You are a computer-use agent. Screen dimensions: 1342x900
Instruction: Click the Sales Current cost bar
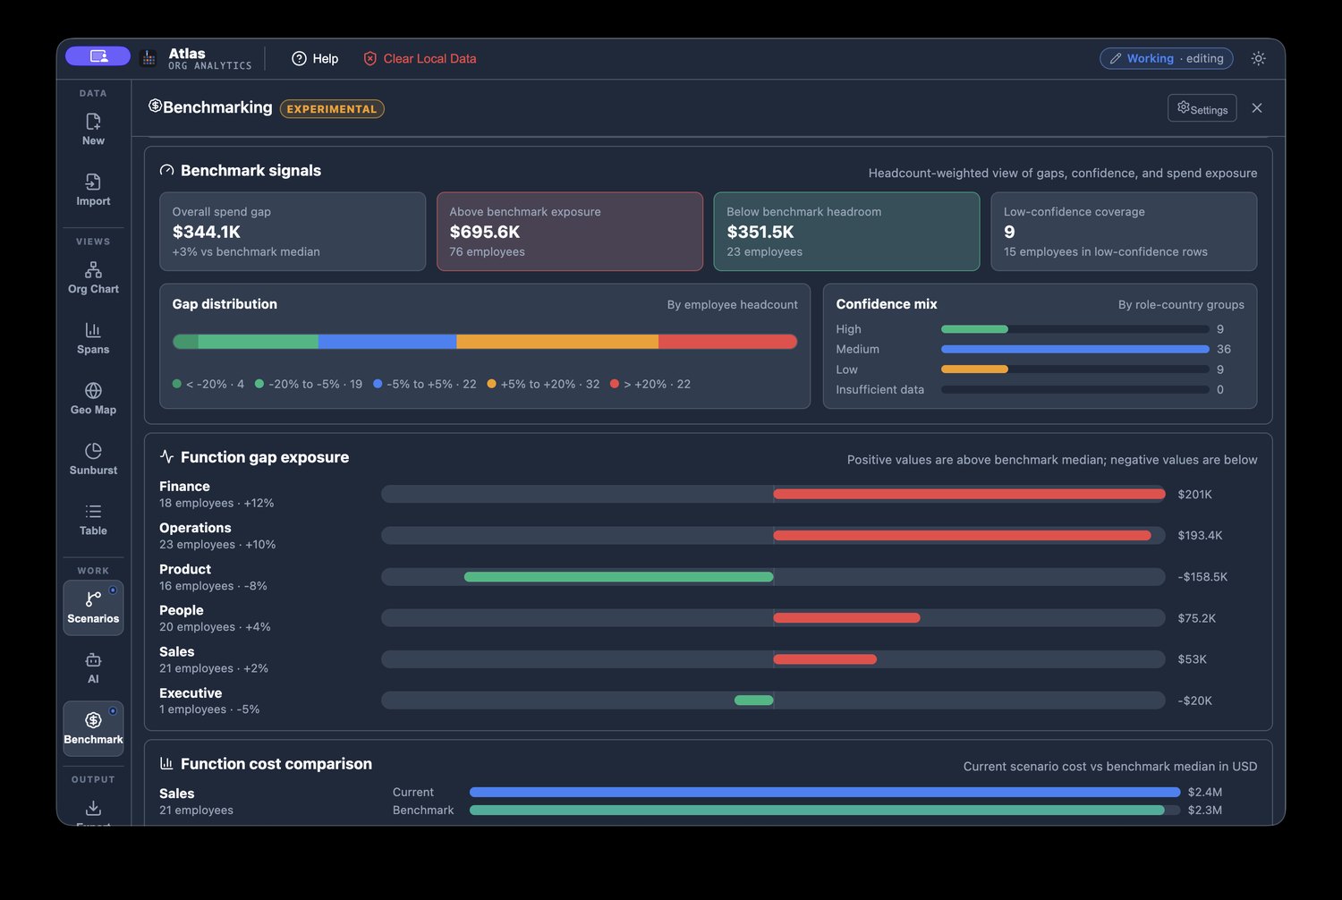point(825,792)
